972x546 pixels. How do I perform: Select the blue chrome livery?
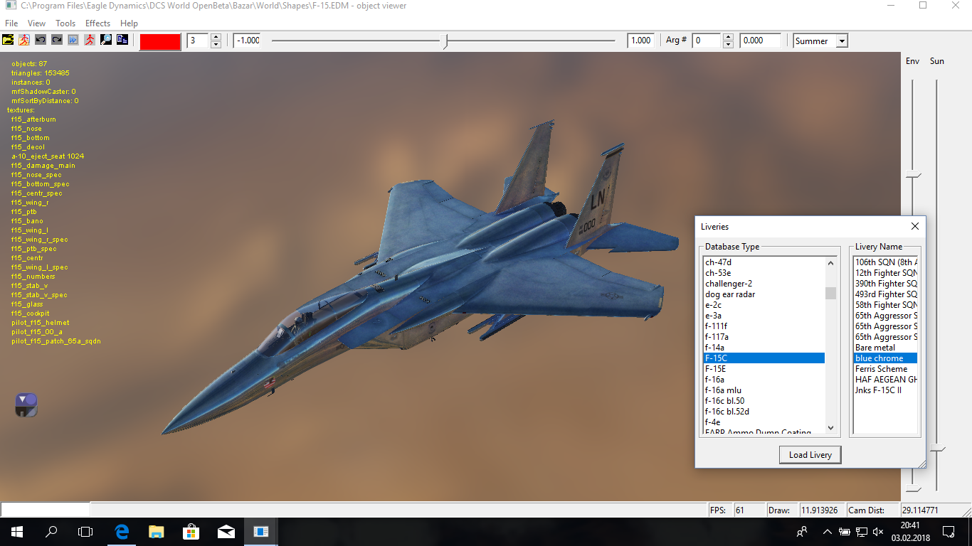885,358
